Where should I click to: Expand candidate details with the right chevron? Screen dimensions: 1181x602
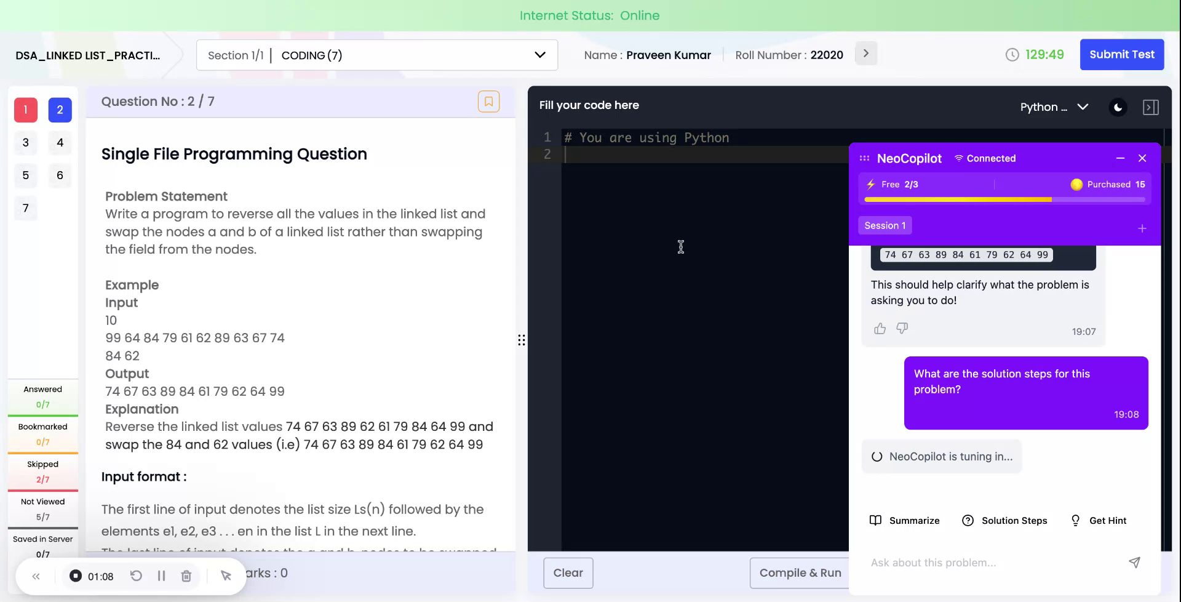tap(865, 54)
